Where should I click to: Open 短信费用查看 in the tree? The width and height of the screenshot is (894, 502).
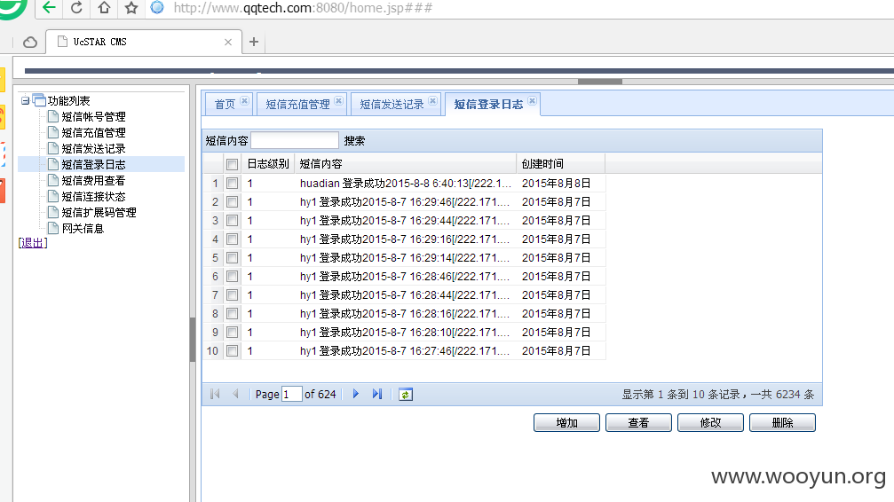pos(93,181)
